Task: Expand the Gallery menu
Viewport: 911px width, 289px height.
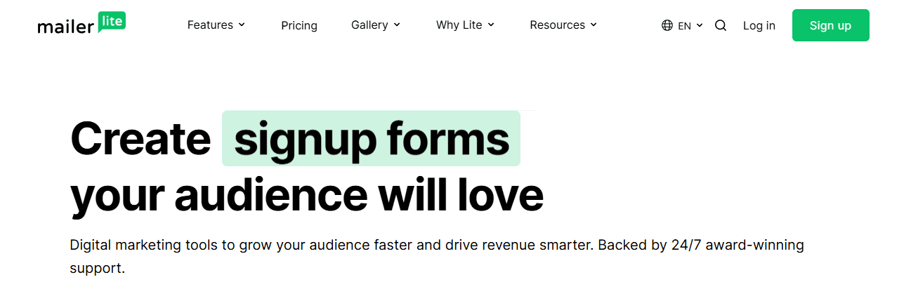Action: 376,25
